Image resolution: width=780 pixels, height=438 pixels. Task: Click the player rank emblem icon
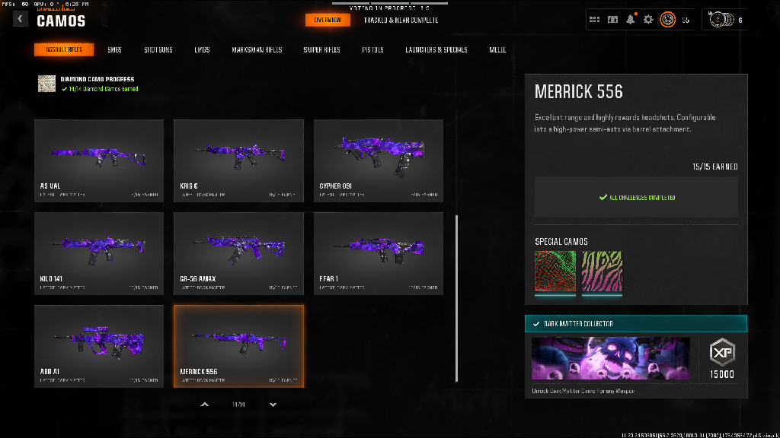(x=667, y=20)
